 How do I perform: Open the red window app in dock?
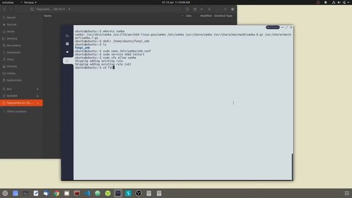(77, 193)
